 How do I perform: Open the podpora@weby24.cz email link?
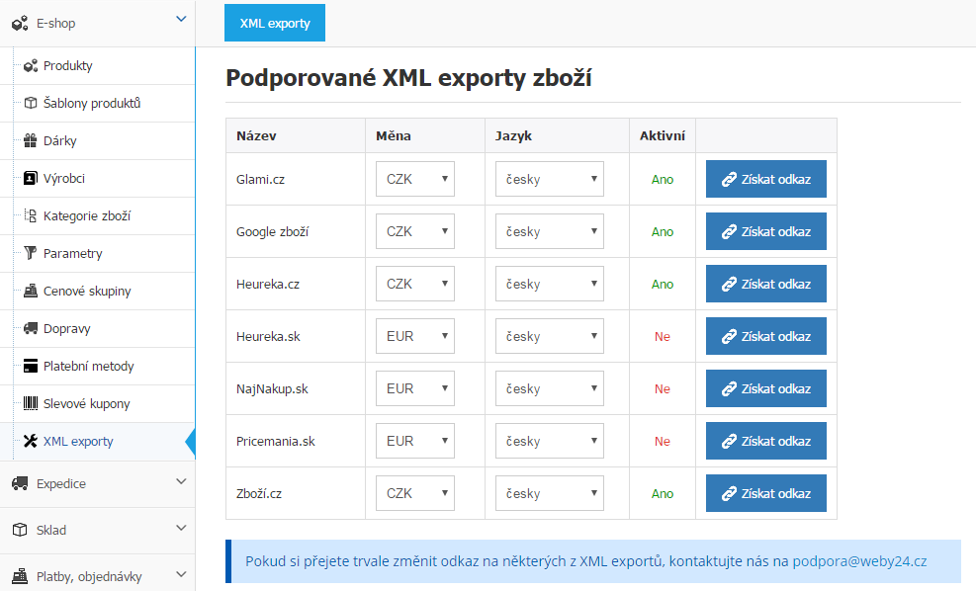pos(859,561)
